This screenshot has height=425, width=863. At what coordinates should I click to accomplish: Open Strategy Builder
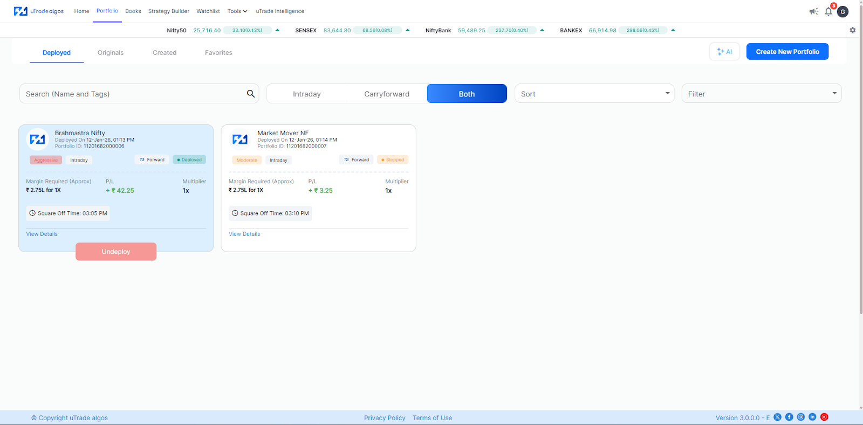pyautogui.click(x=169, y=11)
